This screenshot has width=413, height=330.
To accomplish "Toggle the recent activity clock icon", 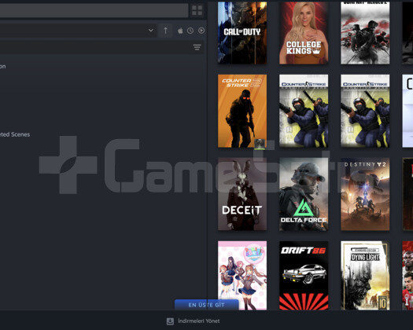I will click(190, 31).
